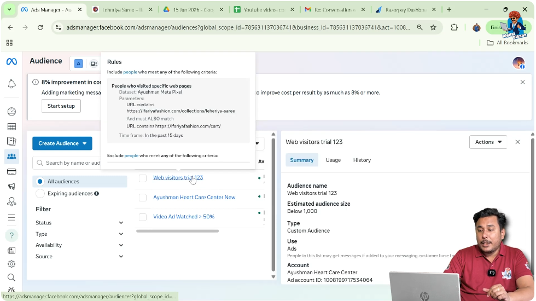Open the Meta logo home icon
Viewport: 536px width, 301px height.
(x=11, y=61)
